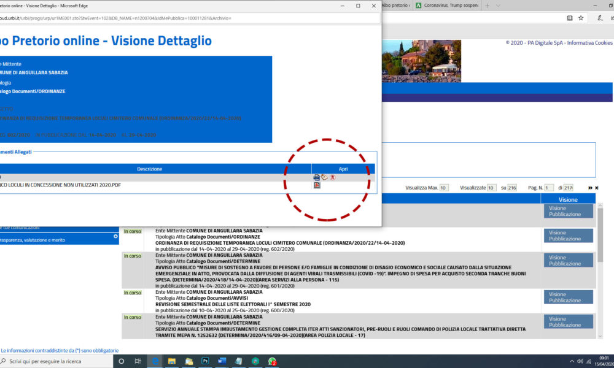Click the Add notes pen icon in Edge
This screenshot has width=614, height=368.
pyautogui.click(x=599, y=18)
